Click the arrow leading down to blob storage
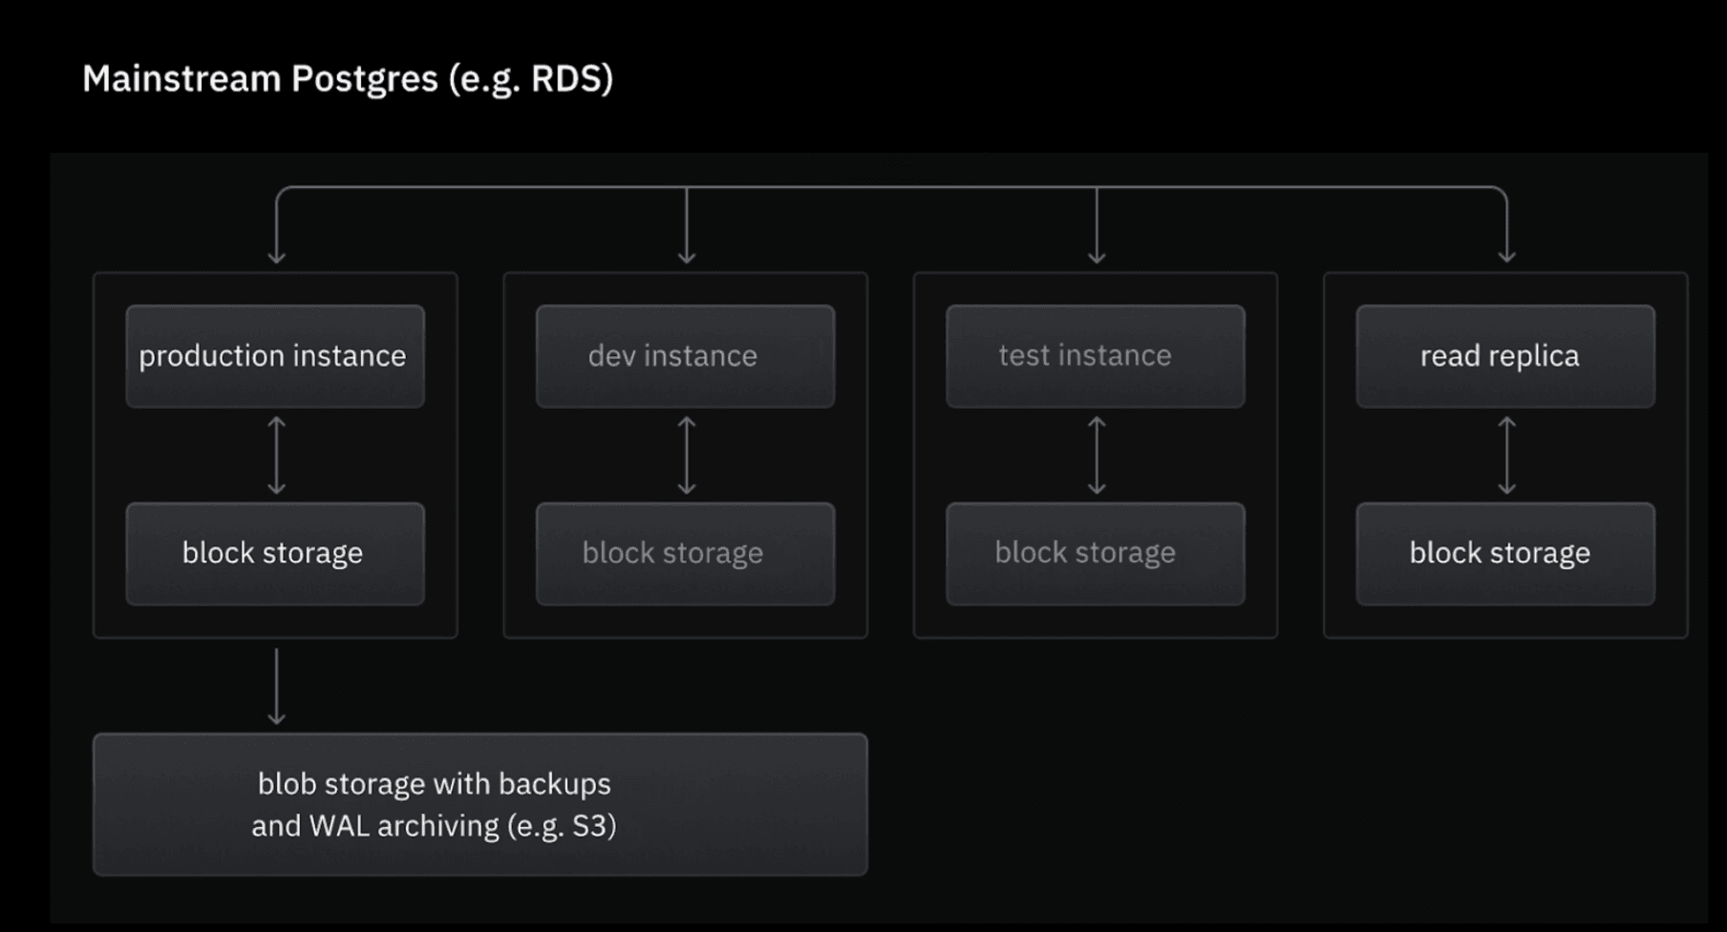This screenshot has width=1727, height=932. coord(277,686)
